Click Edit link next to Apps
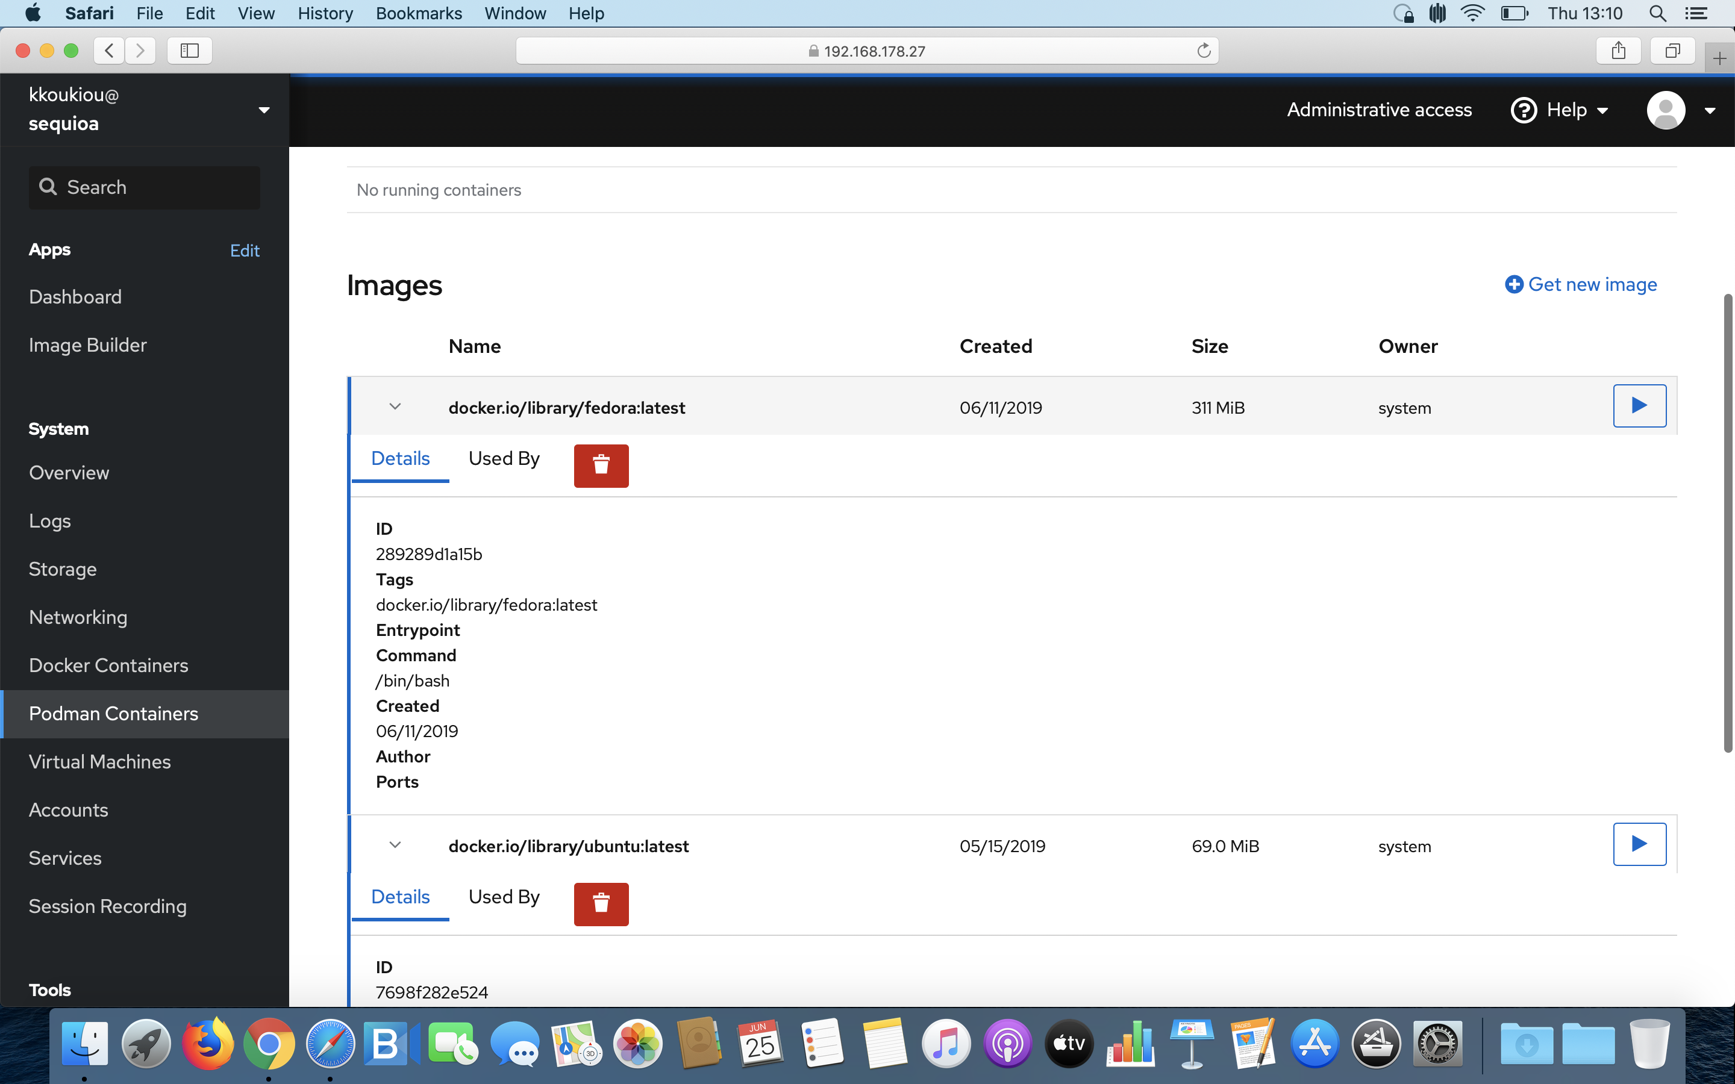 click(245, 250)
